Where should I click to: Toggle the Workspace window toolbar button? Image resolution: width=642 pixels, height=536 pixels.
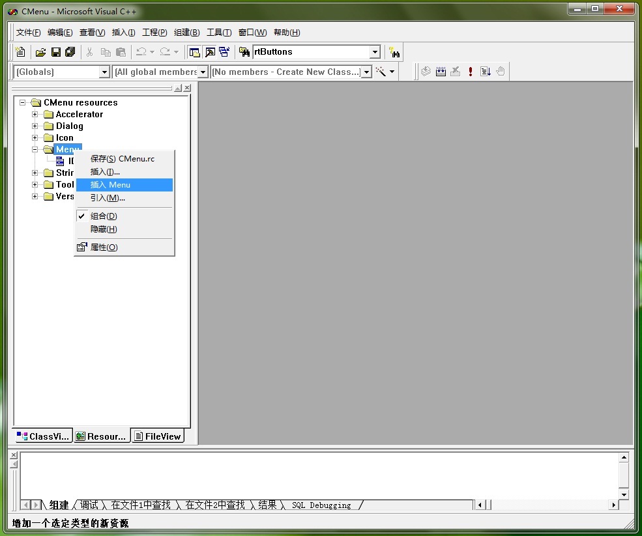[194, 52]
